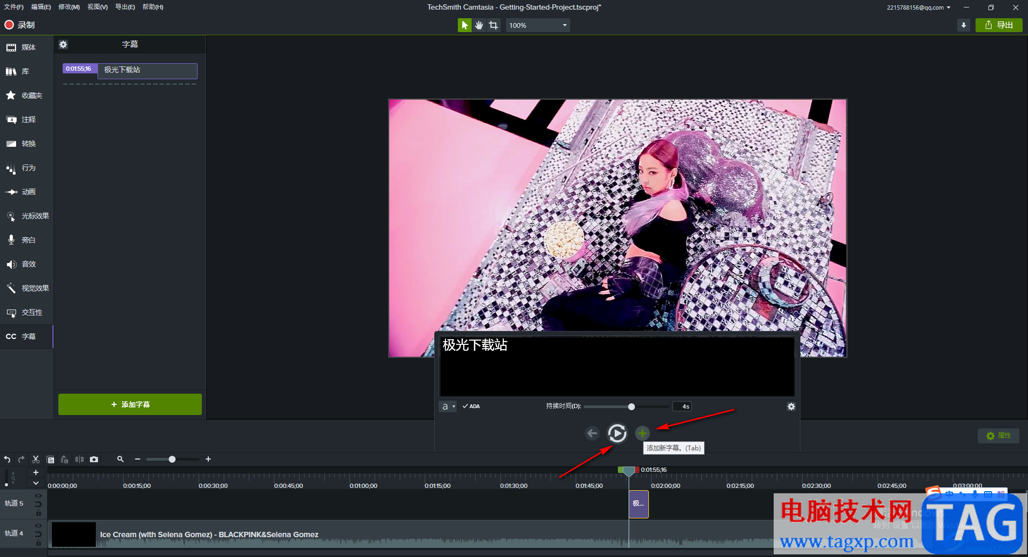
Task: Open the 转换 transitions panel
Action: pyautogui.click(x=27, y=144)
